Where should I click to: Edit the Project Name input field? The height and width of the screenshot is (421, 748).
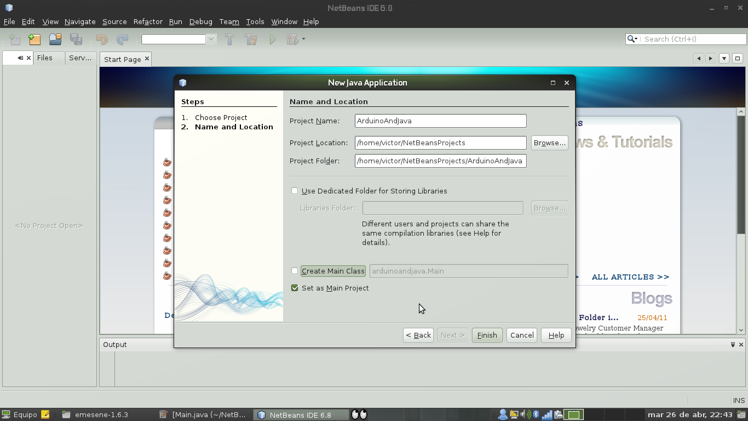440,121
